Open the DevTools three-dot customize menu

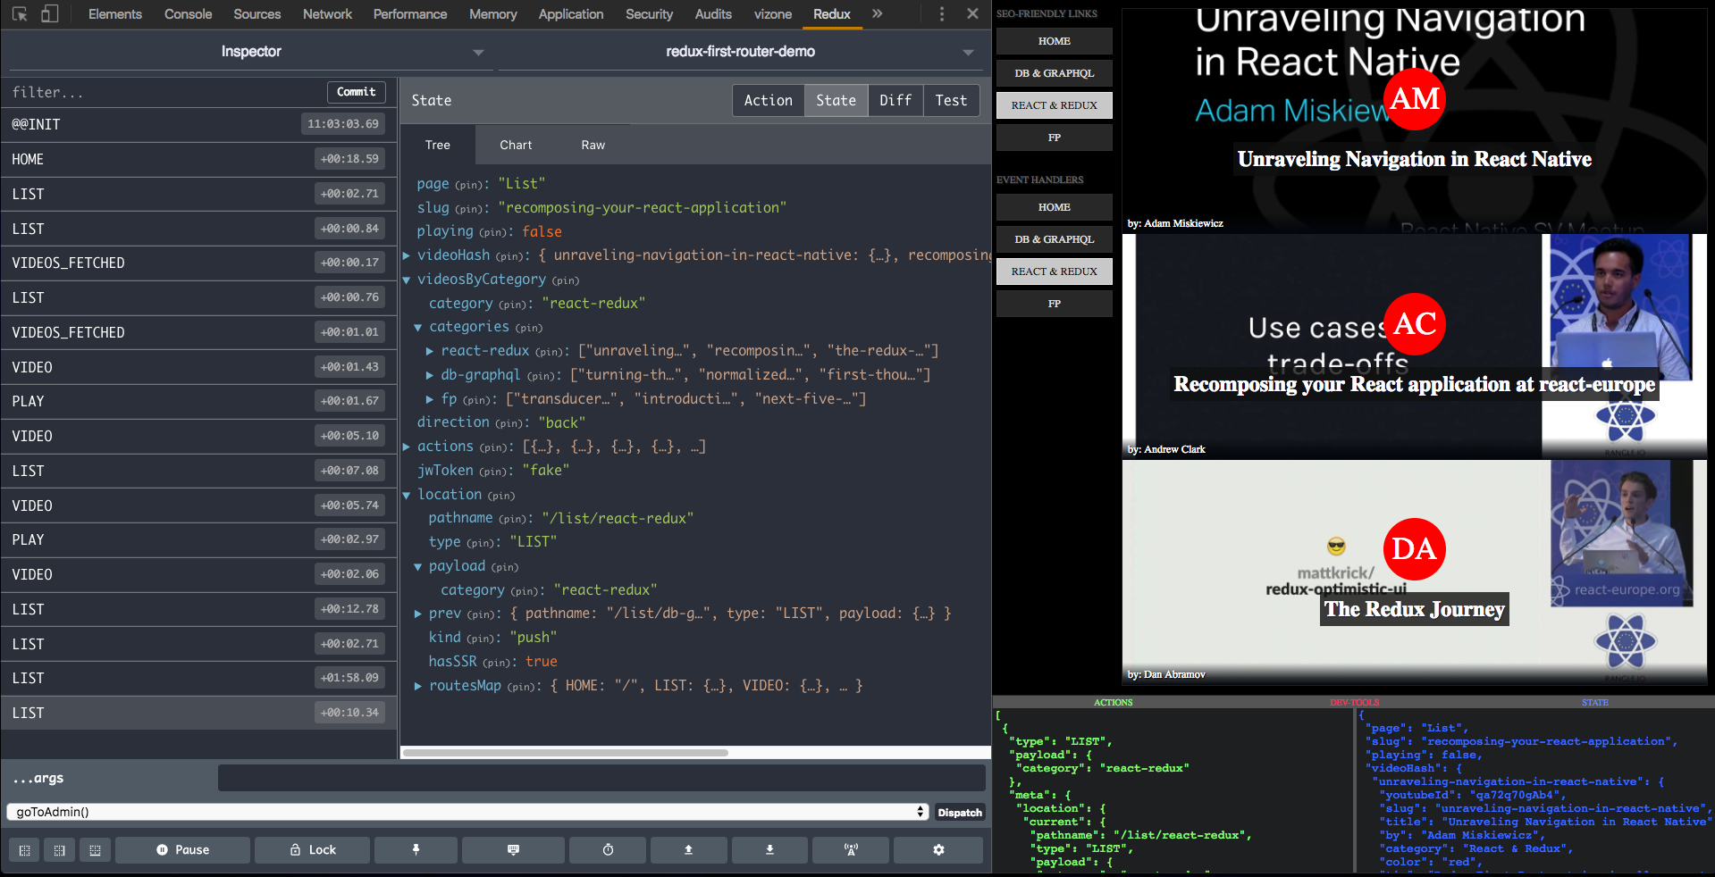(941, 14)
